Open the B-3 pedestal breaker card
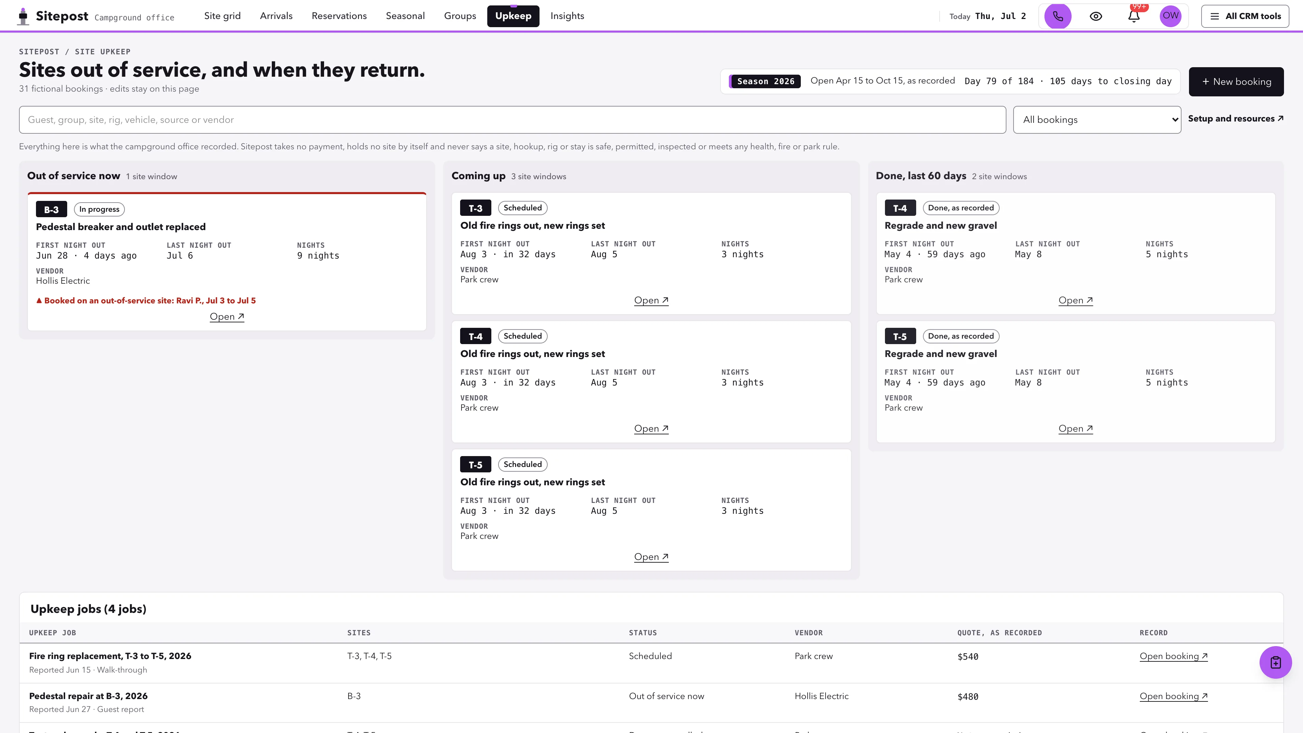This screenshot has height=733, width=1303. [x=227, y=317]
